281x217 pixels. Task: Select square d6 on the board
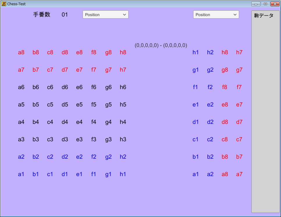coord(65,87)
